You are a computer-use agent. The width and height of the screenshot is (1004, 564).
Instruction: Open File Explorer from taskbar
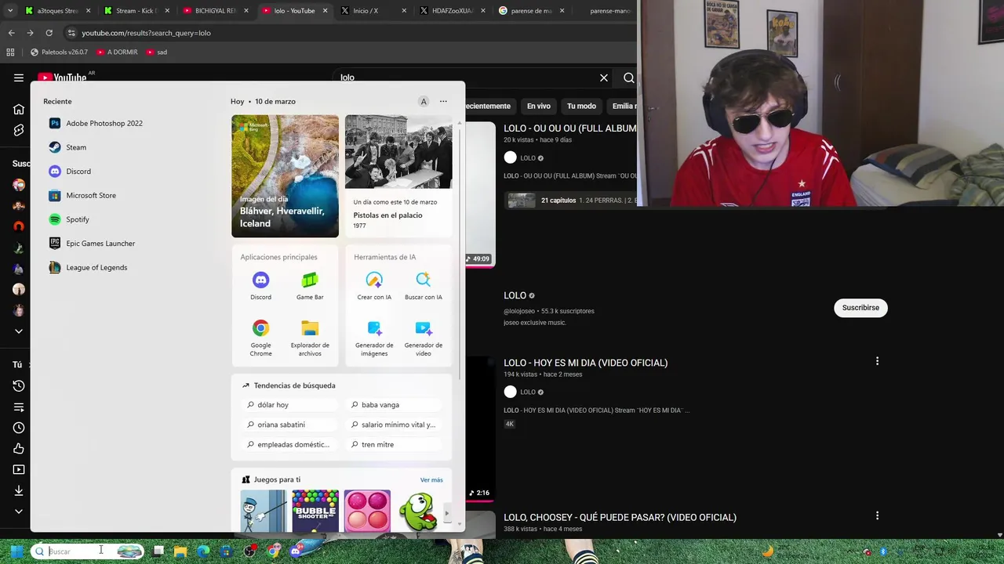(180, 551)
